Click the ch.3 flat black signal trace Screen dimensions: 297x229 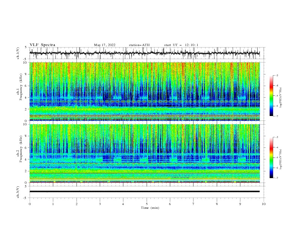(144, 192)
